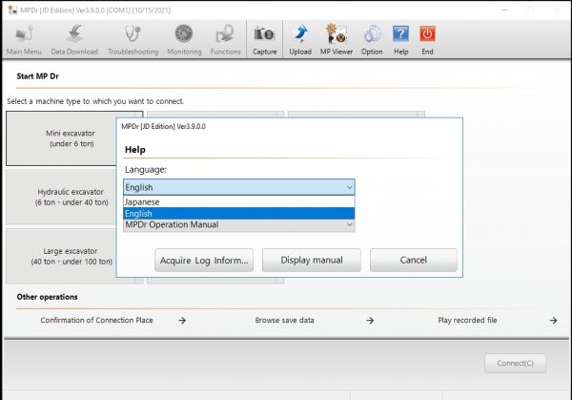Select Japanese in language list
This screenshot has width=572, height=400.
point(239,201)
